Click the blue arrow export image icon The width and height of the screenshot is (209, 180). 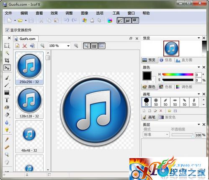[32, 46]
